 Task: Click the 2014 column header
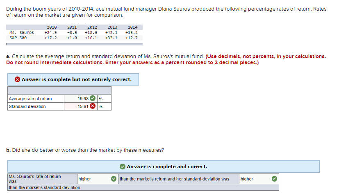pyautogui.click(x=132, y=27)
